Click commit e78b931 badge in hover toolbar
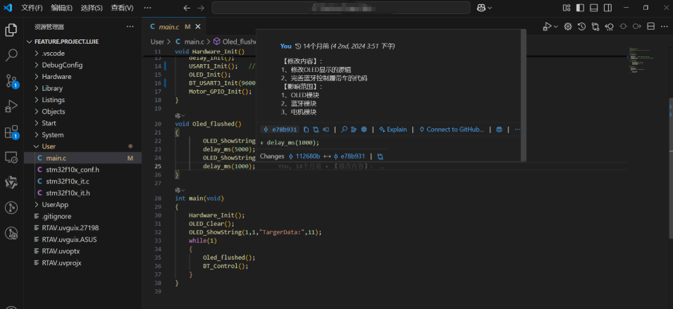 (280, 130)
